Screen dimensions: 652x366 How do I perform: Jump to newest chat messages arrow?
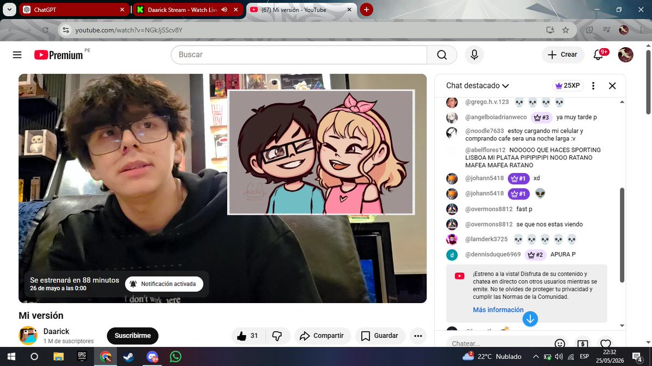click(x=530, y=319)
